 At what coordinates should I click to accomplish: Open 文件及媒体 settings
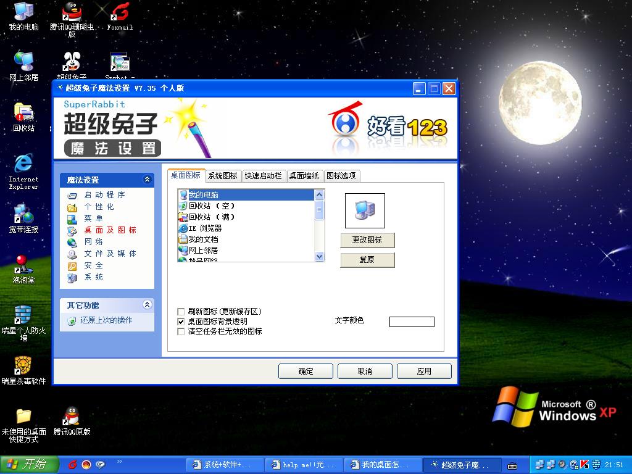tap(110, 254)
